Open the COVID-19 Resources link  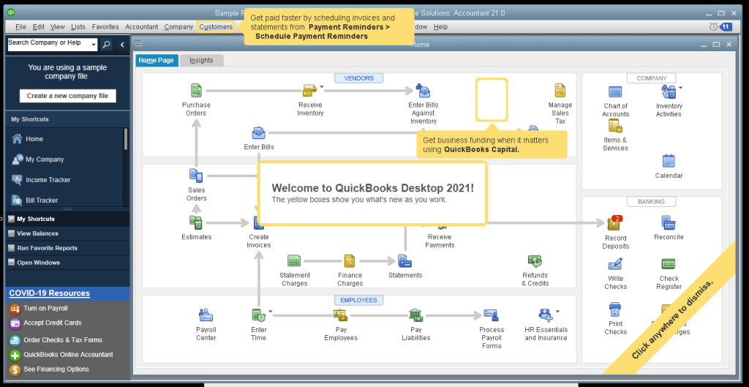[49, 293]
